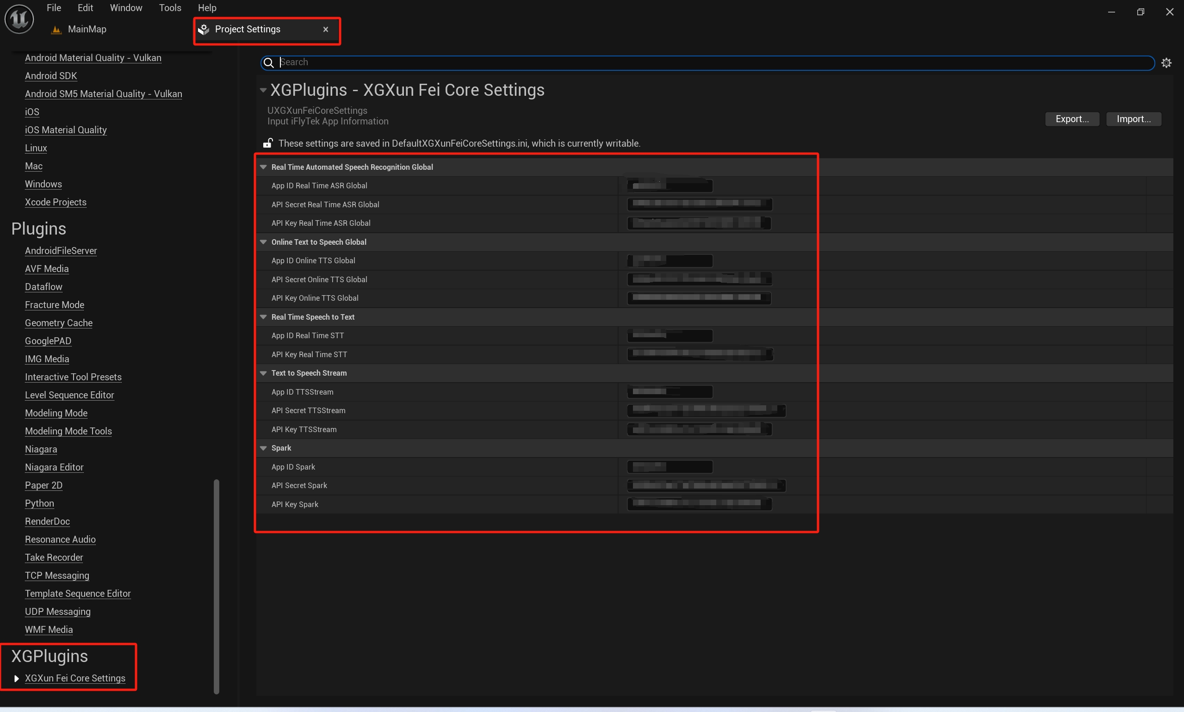Collapse the Spark settings section
Viewport: 1184px width, 712px height.
[x=263, y=448]
